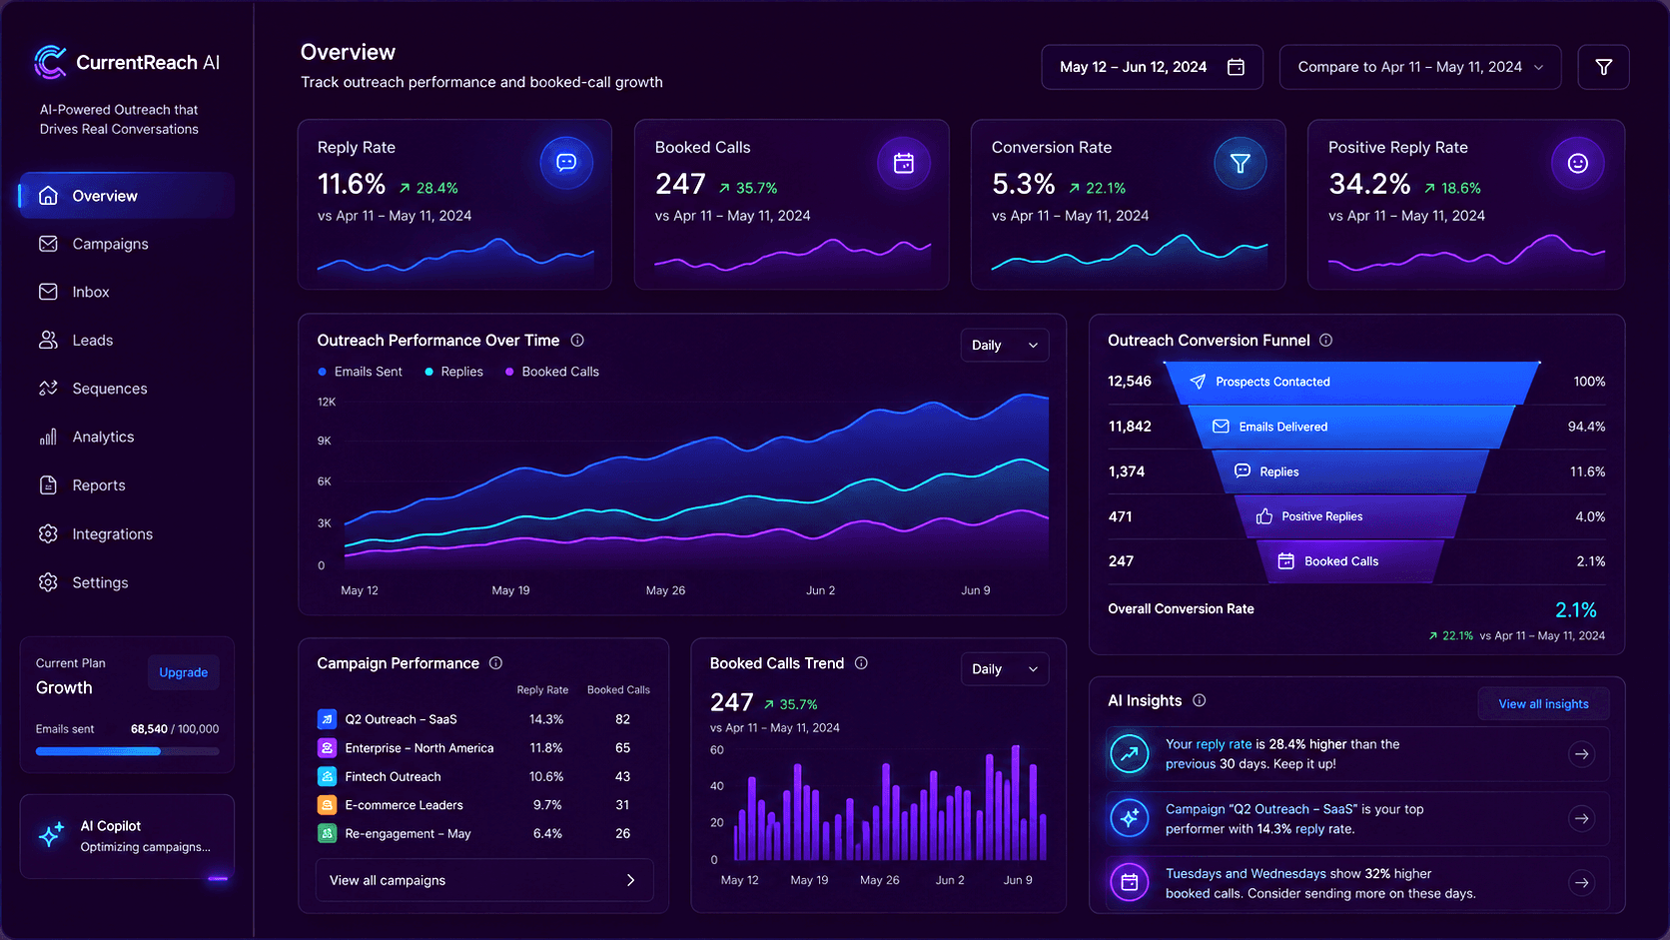Screen dimensions: 1670x940
Task: Click the 2.1% Overall Conversion Rate value
Action: coord(1575,610)
